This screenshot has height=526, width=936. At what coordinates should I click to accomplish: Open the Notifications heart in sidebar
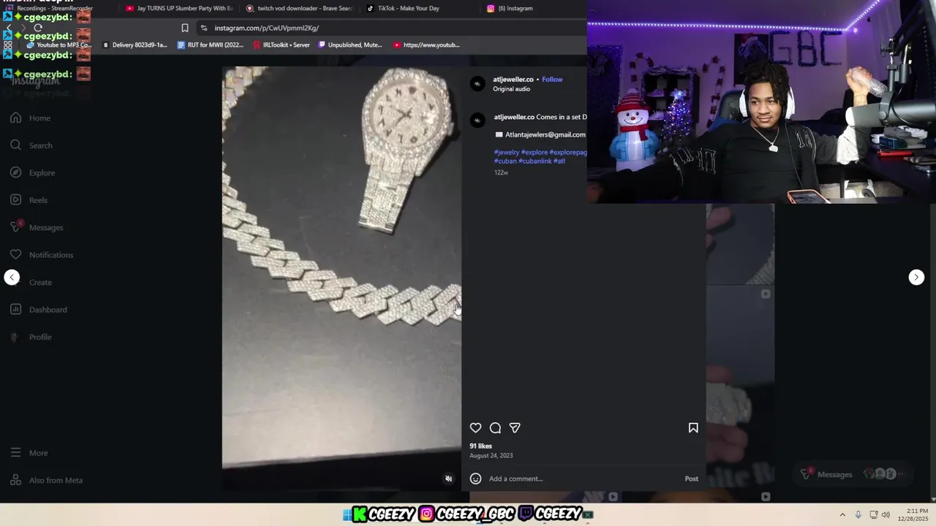[15, 255]
